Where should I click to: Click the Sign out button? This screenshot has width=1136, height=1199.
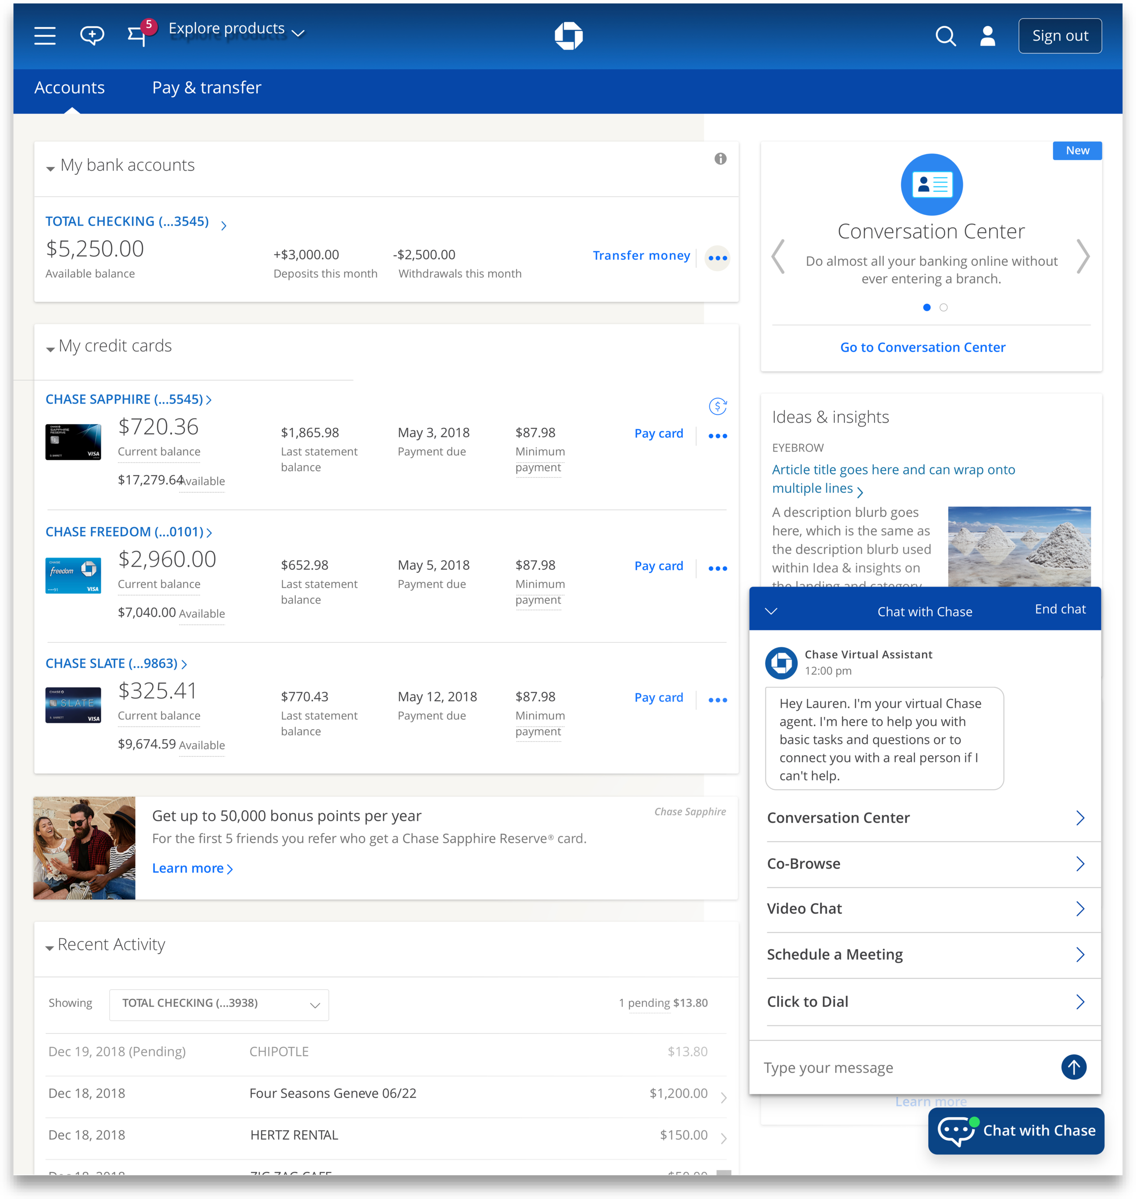pyautogui.click(x=1060, y=36)
